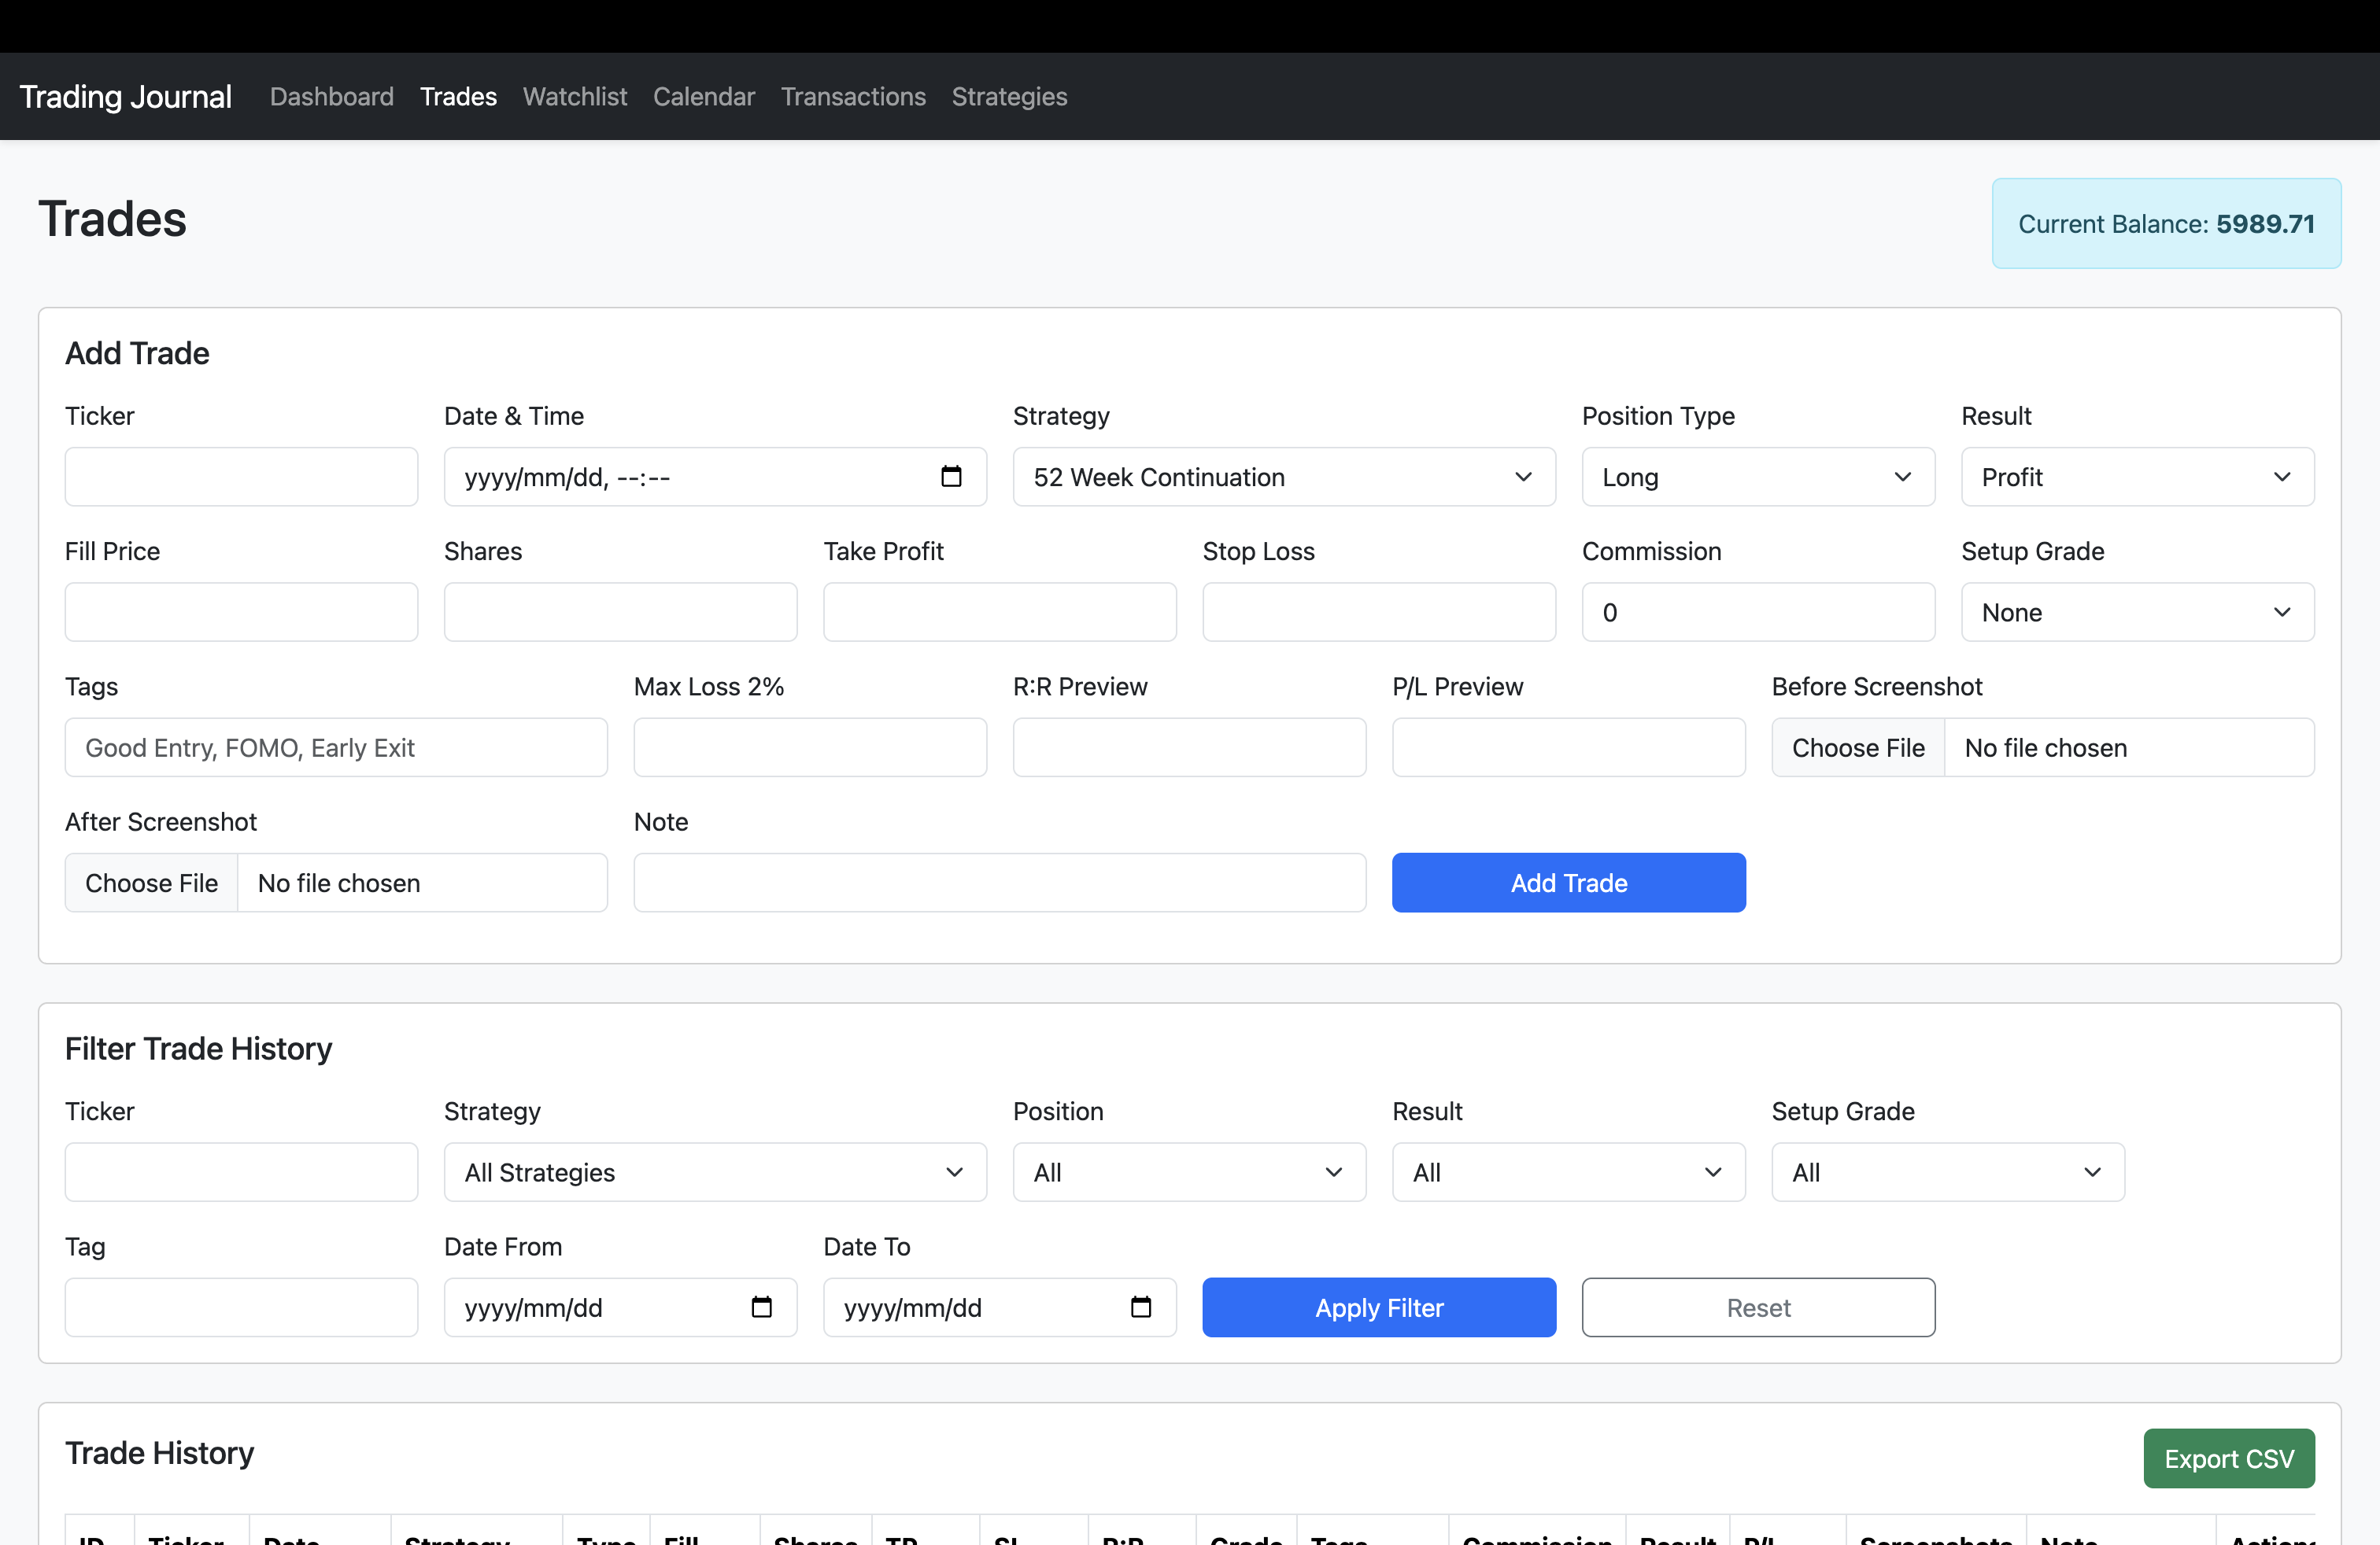Click the Apply Filter button
This screenshot has height=1545, width=2380.
1379,1307
